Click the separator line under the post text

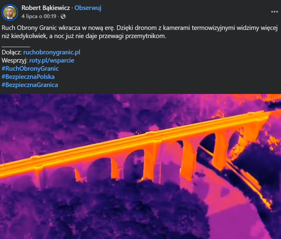pos(16,47)
